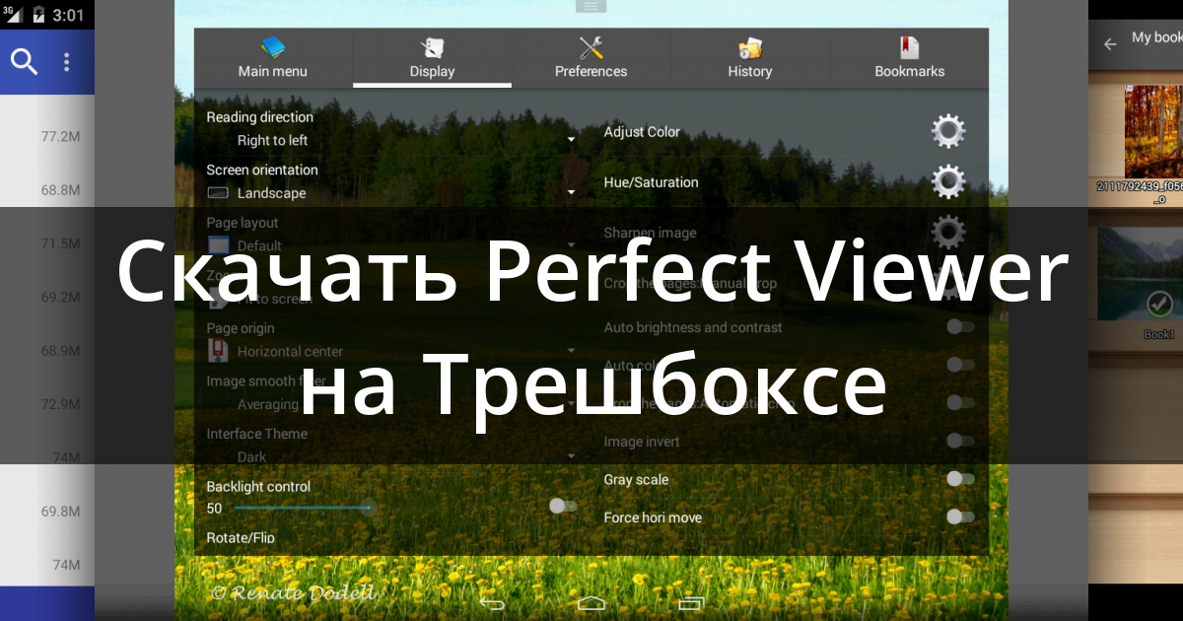Switch to the Main menu tab

[x=273, y=58]
